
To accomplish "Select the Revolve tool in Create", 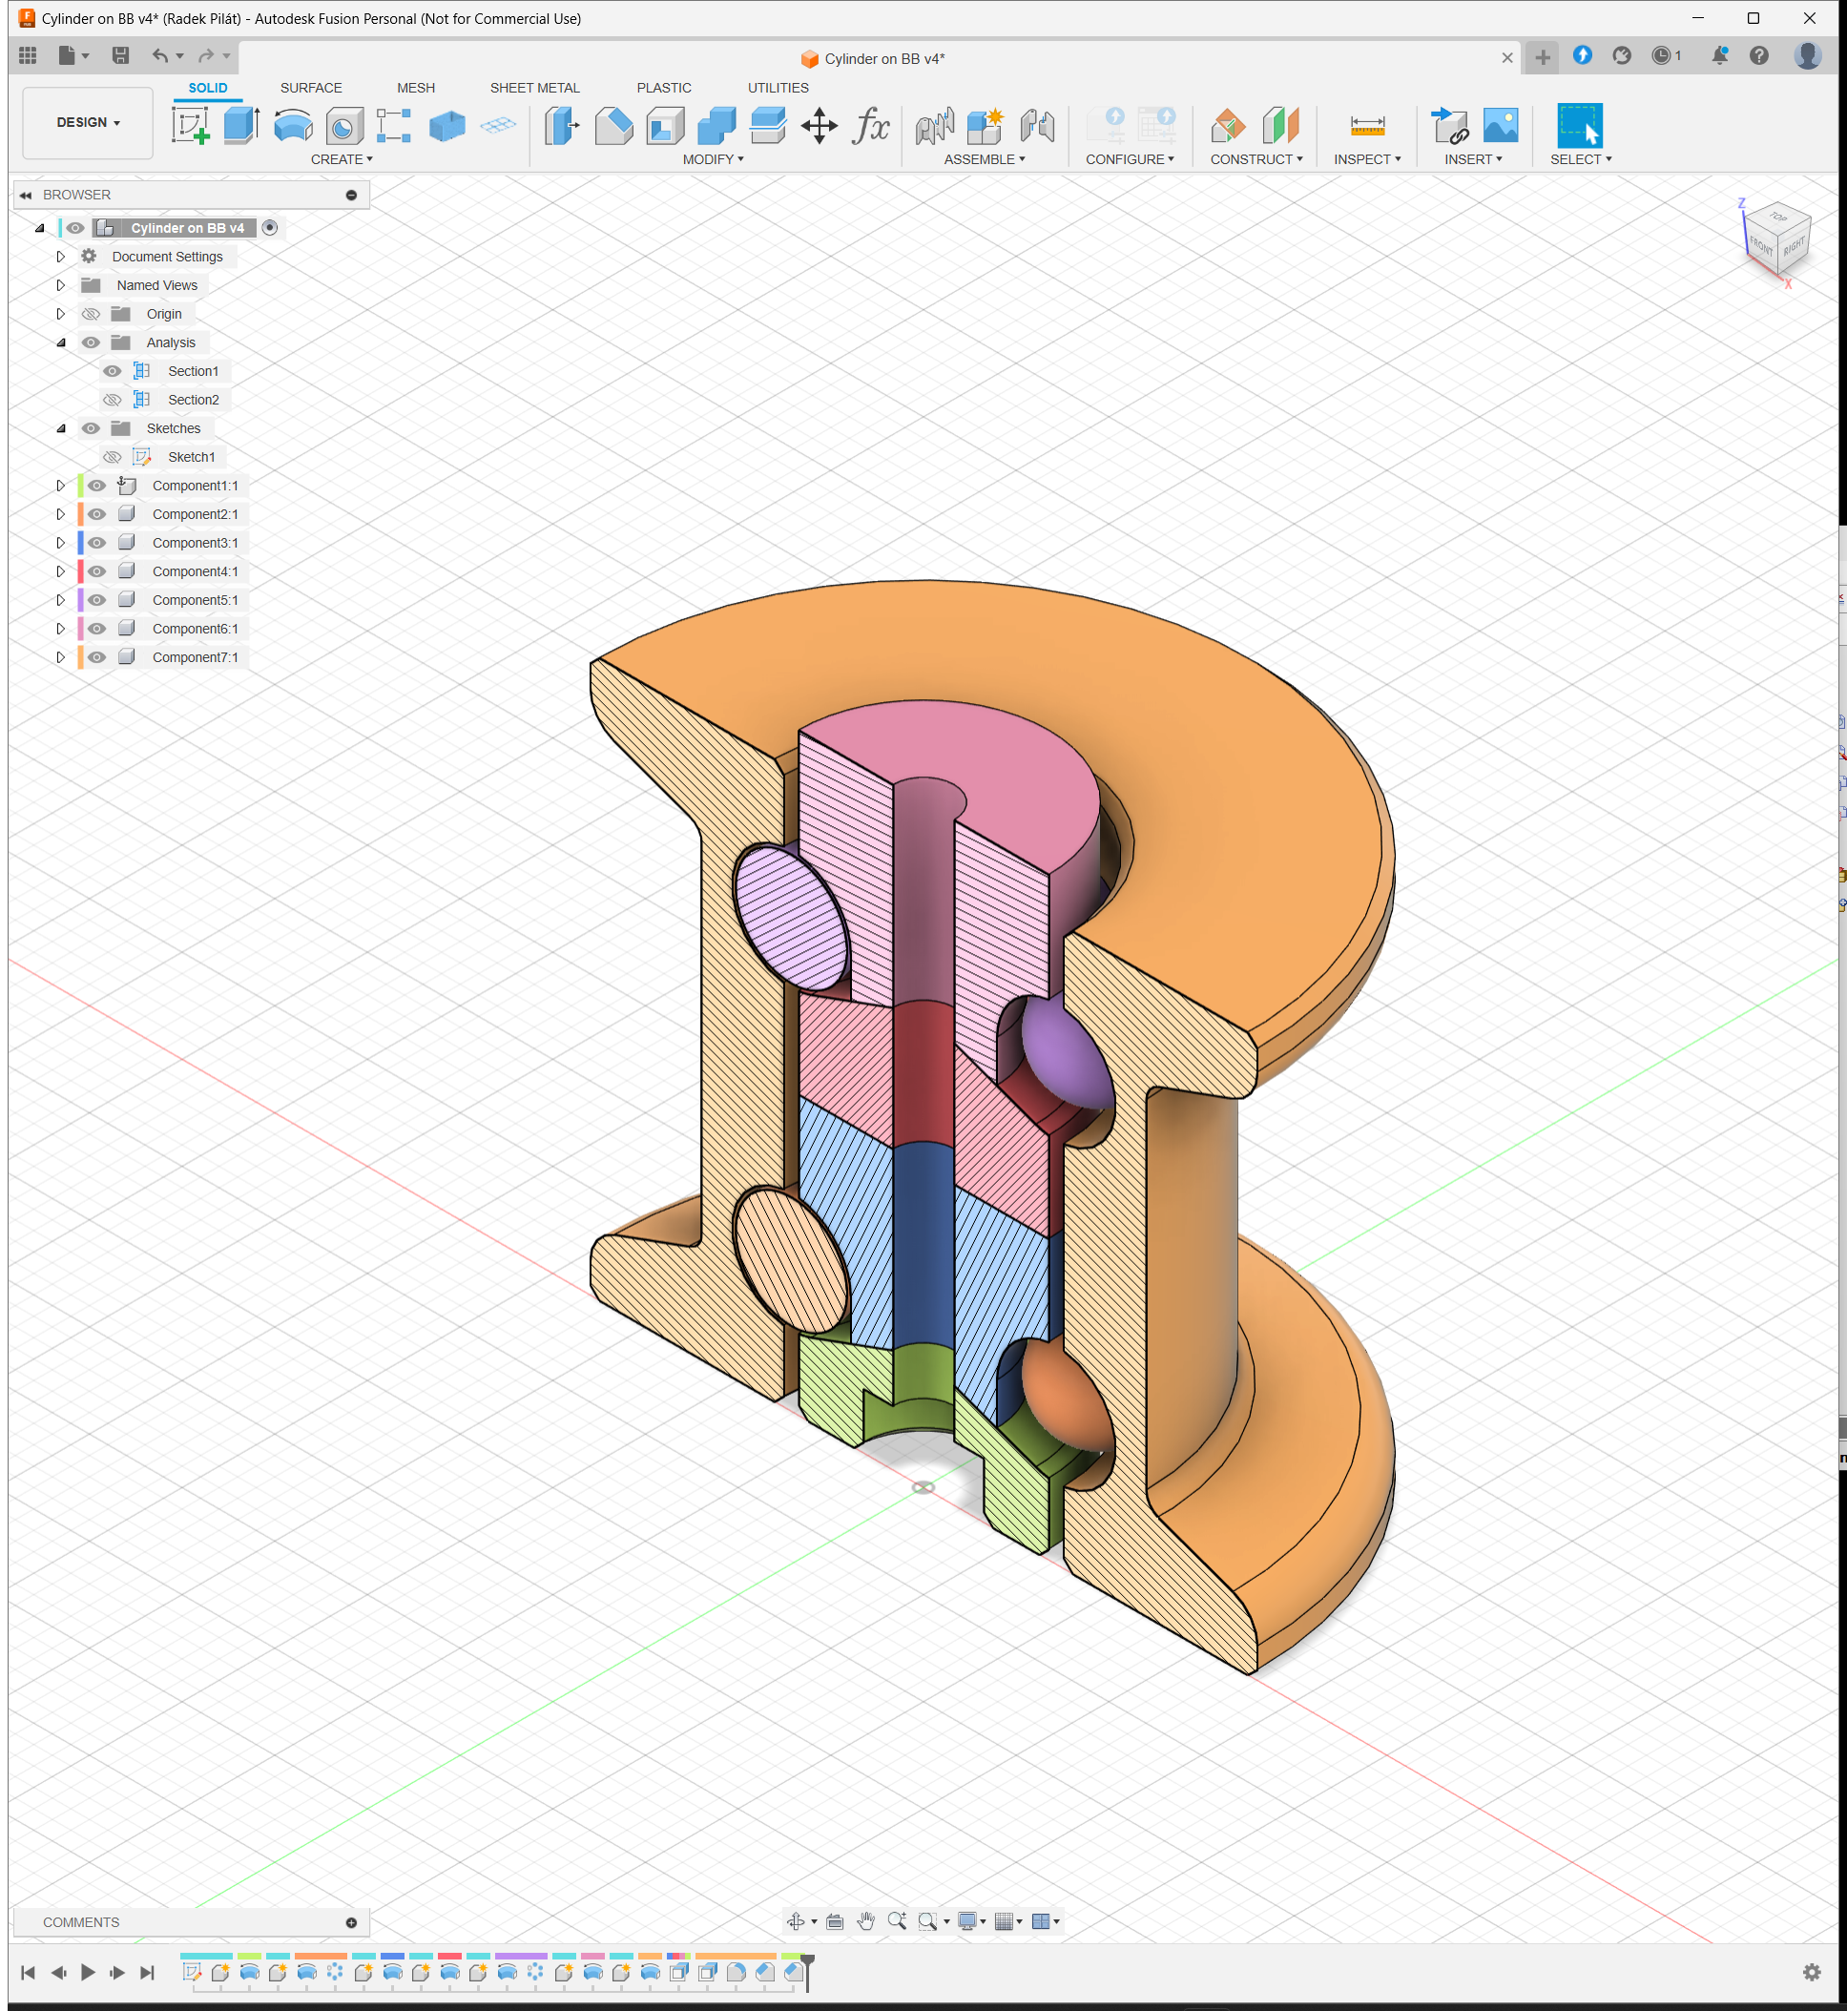I will tap(293, 126).
